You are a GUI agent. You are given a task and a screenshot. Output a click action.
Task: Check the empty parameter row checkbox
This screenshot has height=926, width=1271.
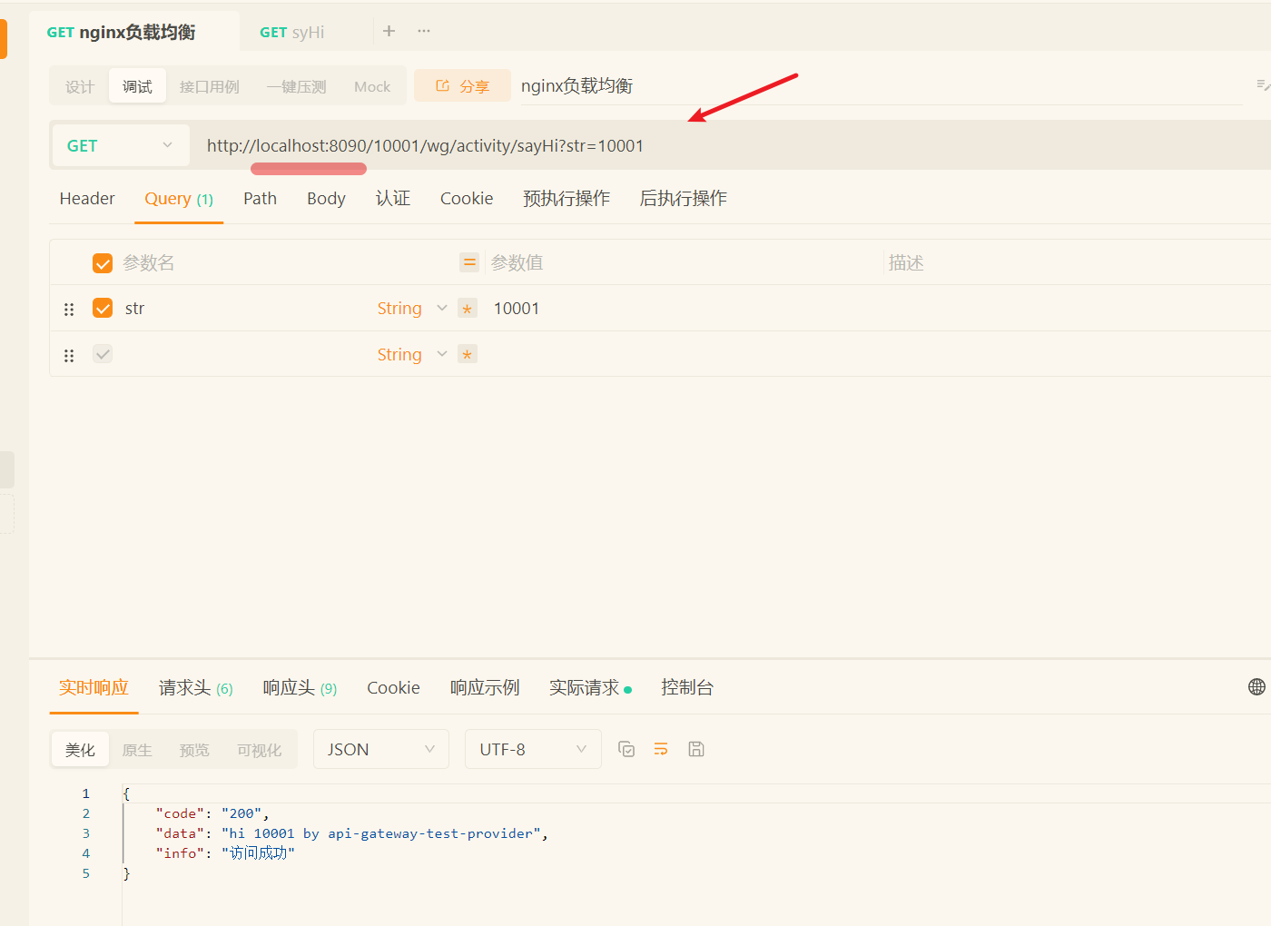(x=103, y=354)
